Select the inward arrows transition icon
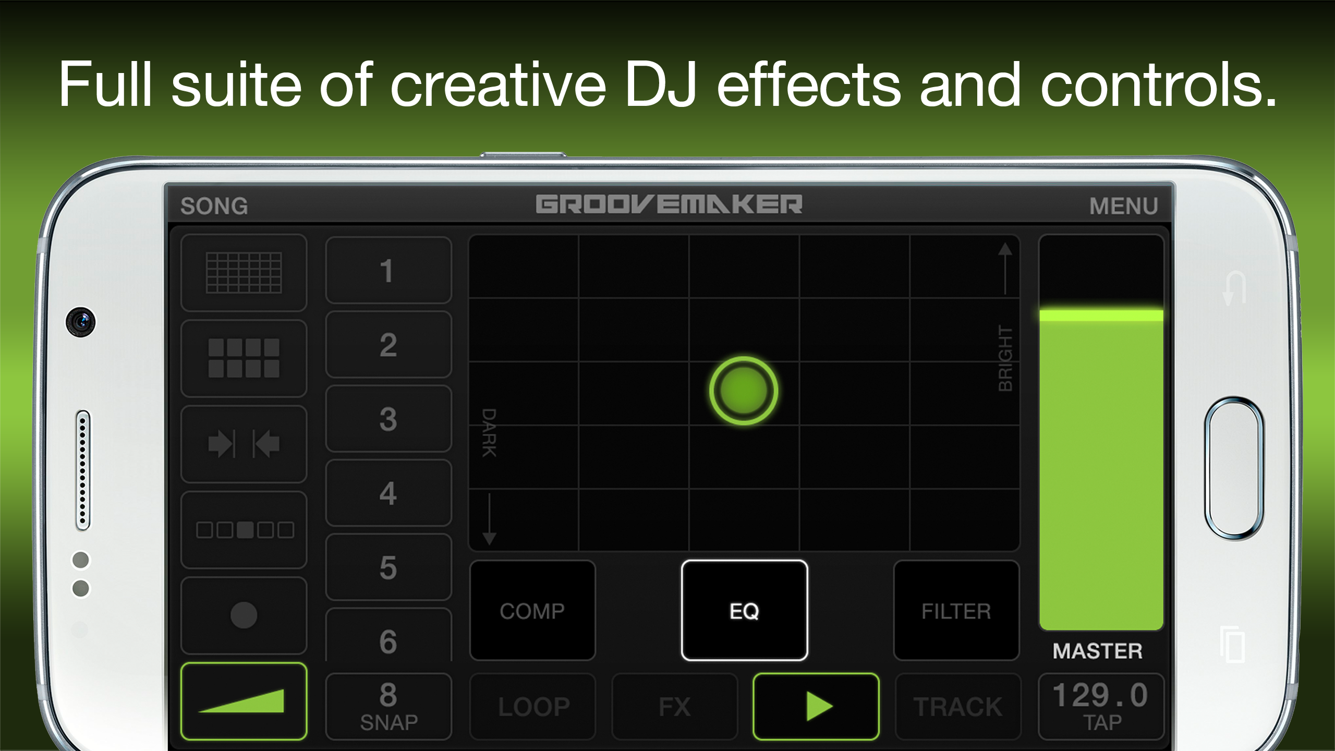The width and height of the screenshot is (1335, 751). pyautogui.click(x=244, y=444)
